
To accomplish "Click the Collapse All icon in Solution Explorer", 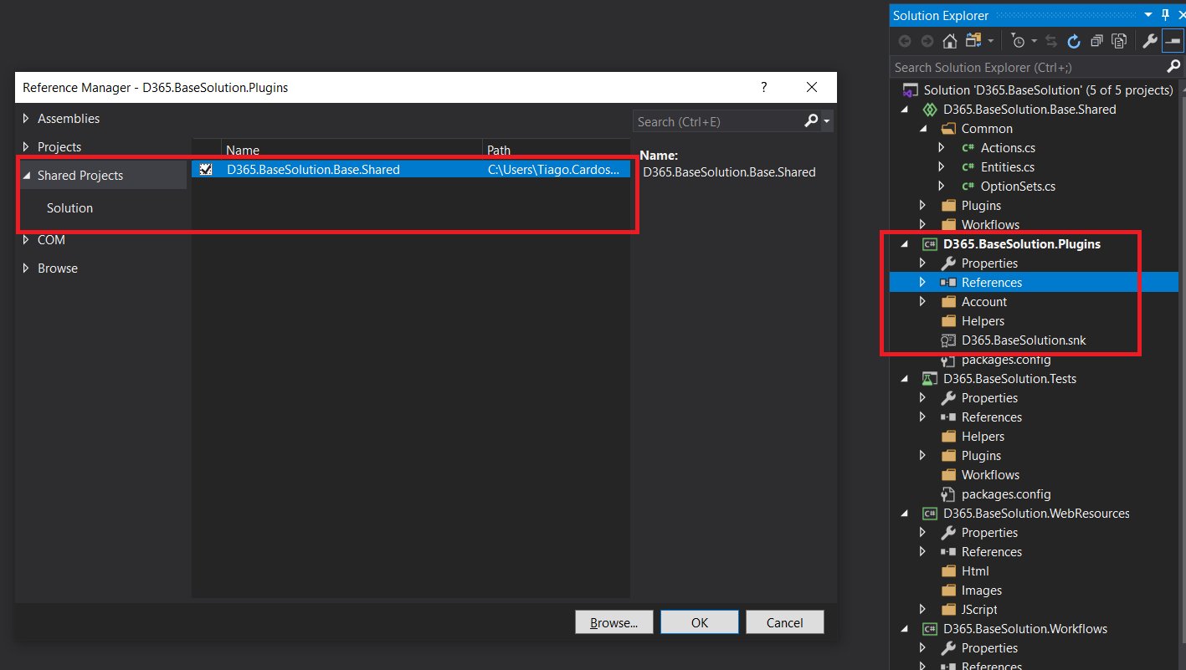I will point(1096,41).
